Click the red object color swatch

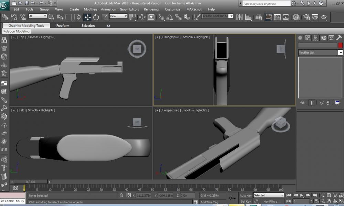[340, 45]
